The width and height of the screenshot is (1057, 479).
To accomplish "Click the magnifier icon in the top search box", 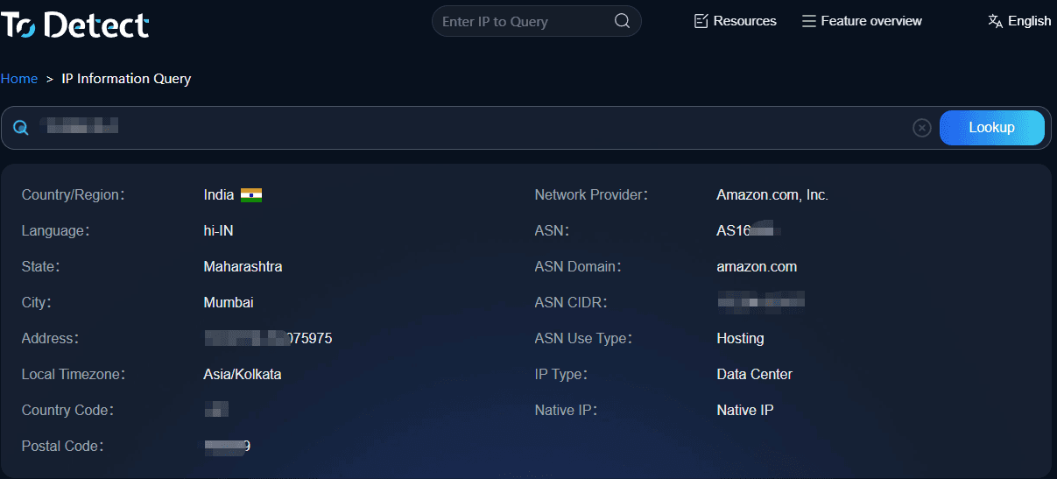I will pyautogui.click(x=622, y=21).
